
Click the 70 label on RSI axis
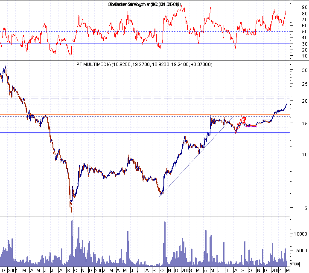304,20
